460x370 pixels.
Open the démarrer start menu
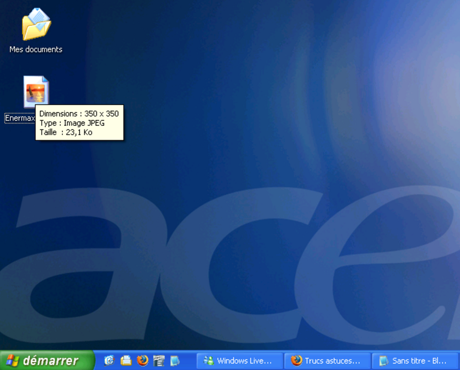click(x=47, y=360)
